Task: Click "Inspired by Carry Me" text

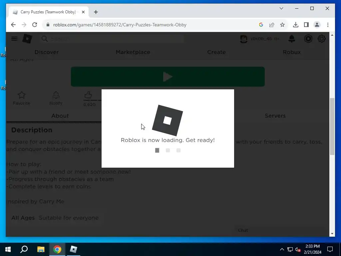Action: (35, 202)
